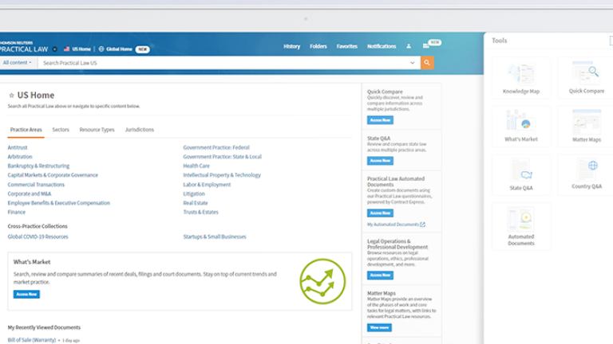Switch to the Resource Types tab
Image resolution: width=613 pixels, height=344 pixels.
[x=97, y=130]
